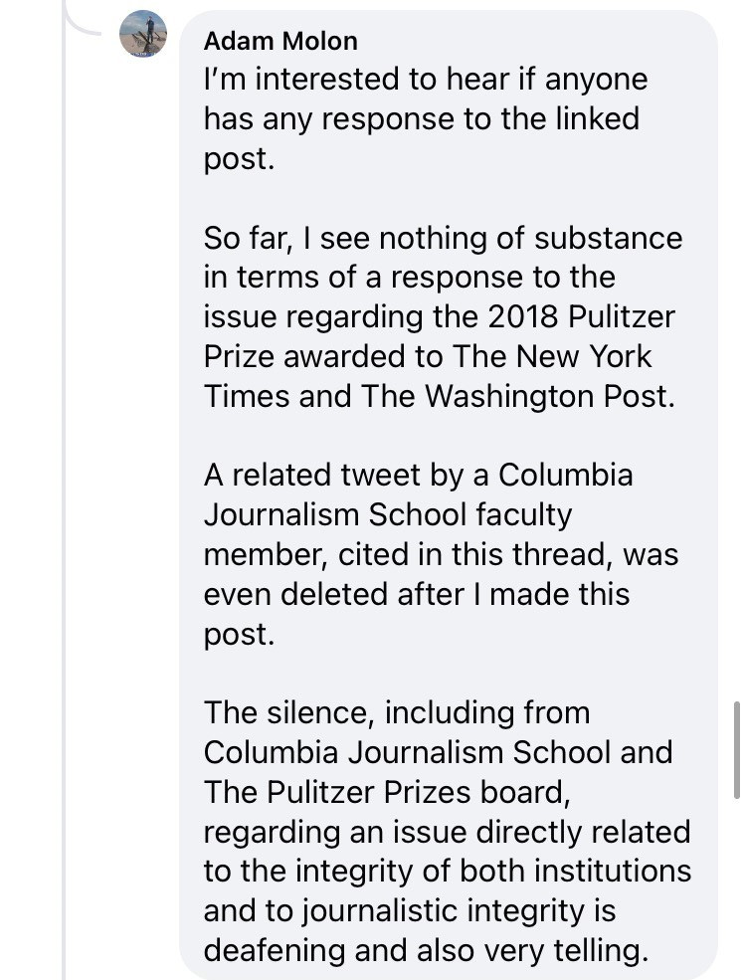Click the line "A related tweet by a Columbia"
The image size is (746, 980).
click(x=418, y=475)
